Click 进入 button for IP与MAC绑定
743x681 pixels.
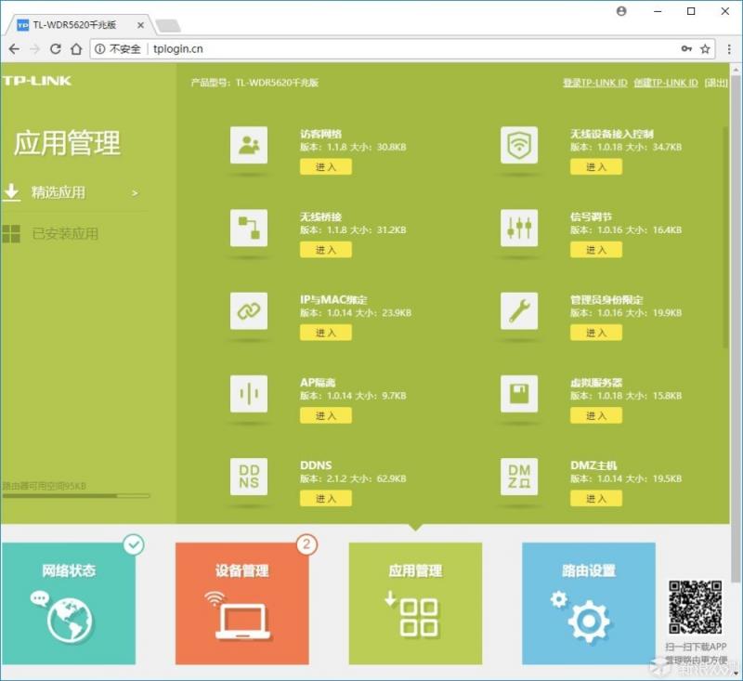point(326,333)
